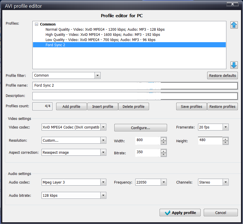Focus the Description input field
Image resolution: width=243 pixels, height=224 pixels.
coord(135,96)
